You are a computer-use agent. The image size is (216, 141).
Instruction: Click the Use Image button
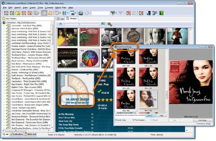(x=202, y=120)
